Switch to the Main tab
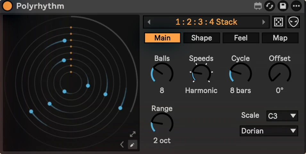This screenshot has height=154, width=306. tap(162, 38)
